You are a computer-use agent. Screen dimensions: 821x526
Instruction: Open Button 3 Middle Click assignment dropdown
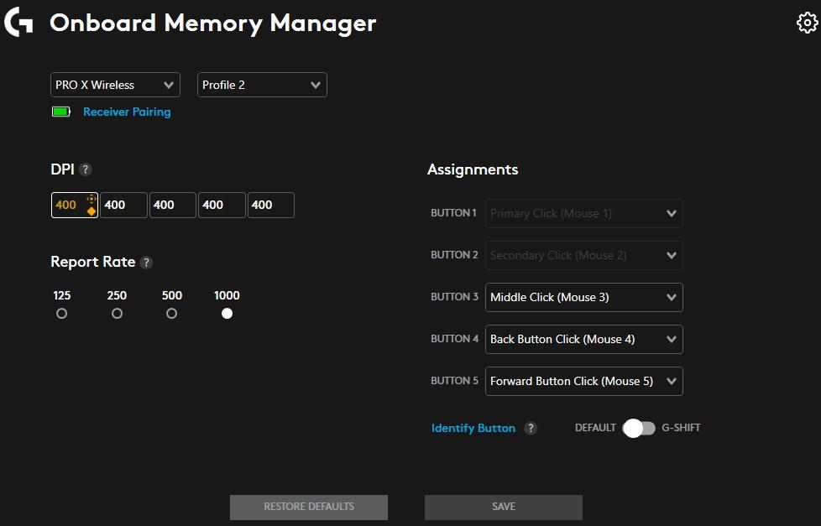tap(583, 297)
